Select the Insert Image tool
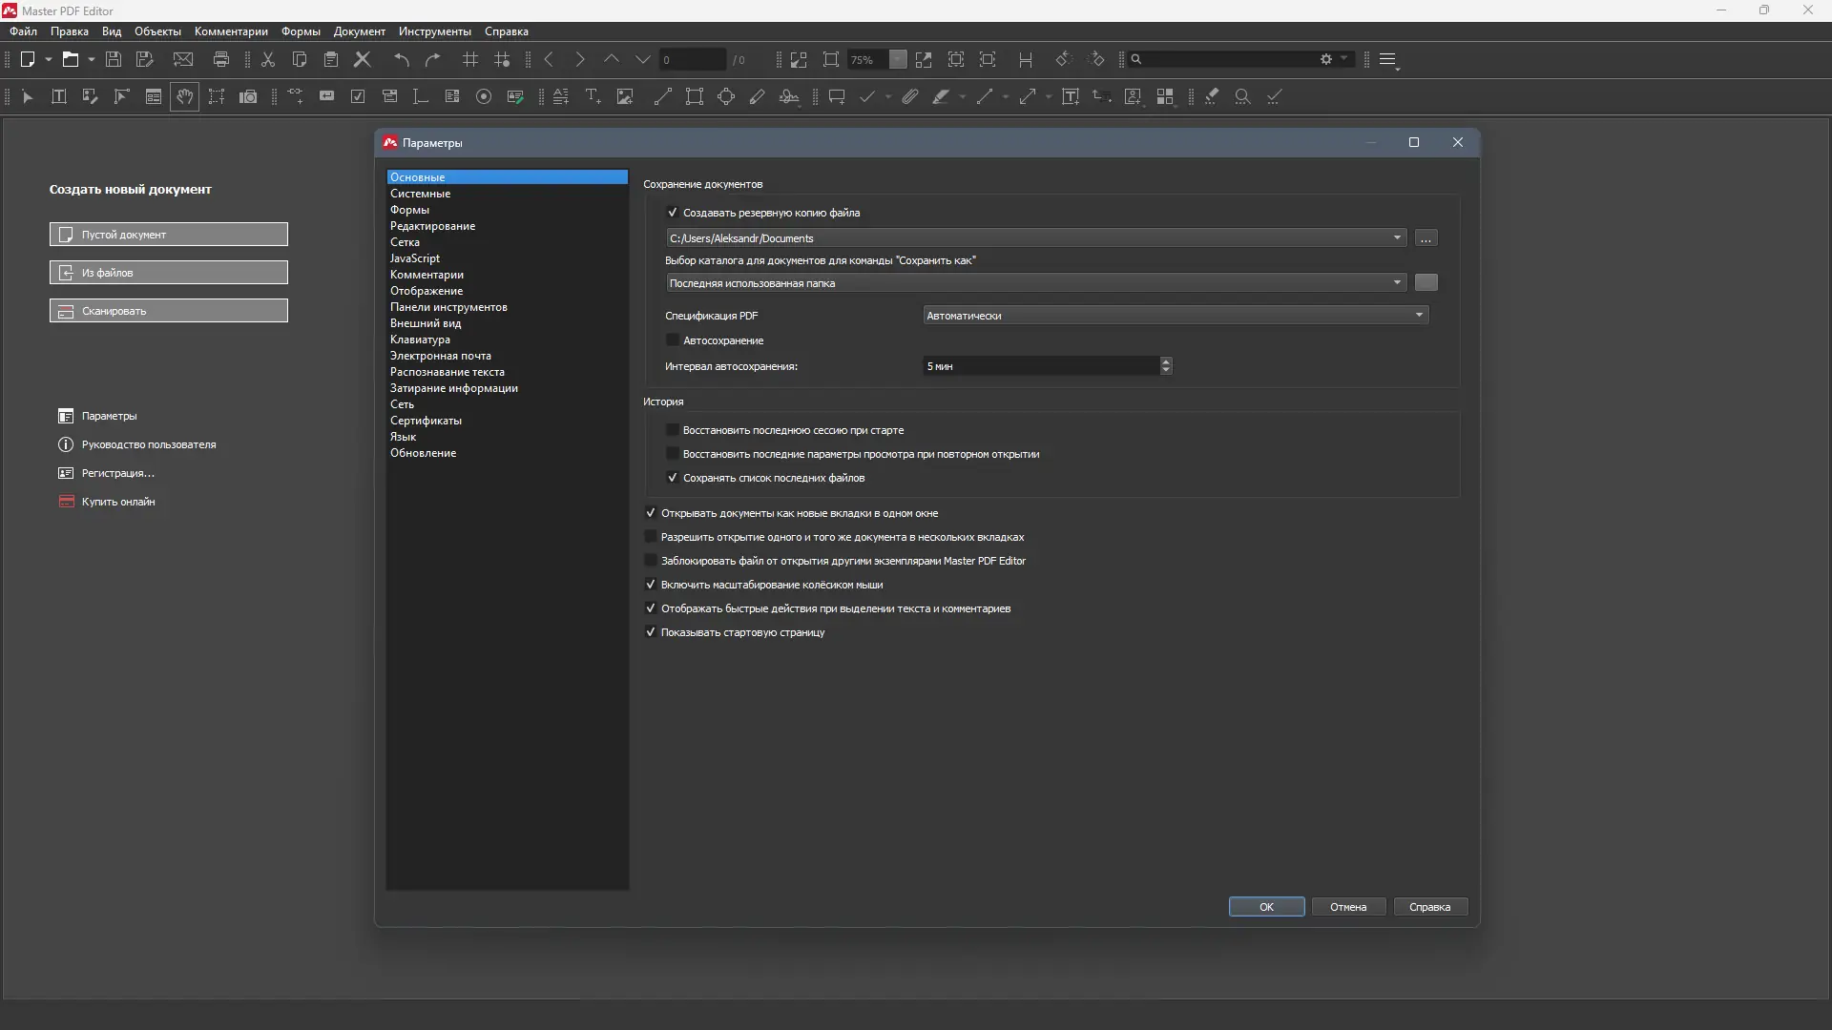The height and width of the screenshot is (1030, 1832). 625,96
